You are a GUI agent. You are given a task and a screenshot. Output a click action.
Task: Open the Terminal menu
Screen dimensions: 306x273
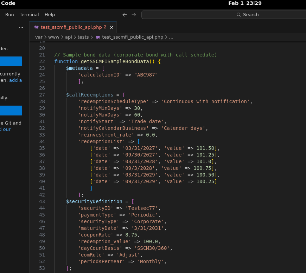(29, 14)
